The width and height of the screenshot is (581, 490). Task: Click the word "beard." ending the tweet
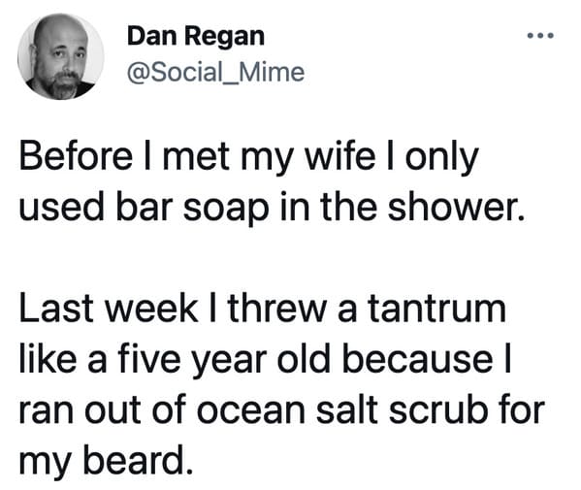click(138, 461)
